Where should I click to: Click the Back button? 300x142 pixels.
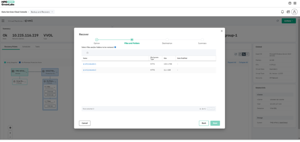pos(204,123)
